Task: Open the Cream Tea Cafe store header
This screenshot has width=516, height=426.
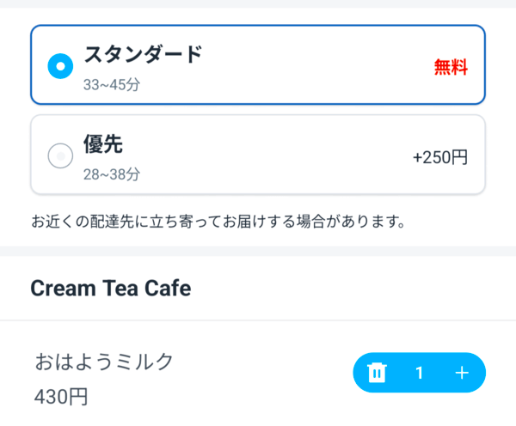Action: click(x=111, y=289)
